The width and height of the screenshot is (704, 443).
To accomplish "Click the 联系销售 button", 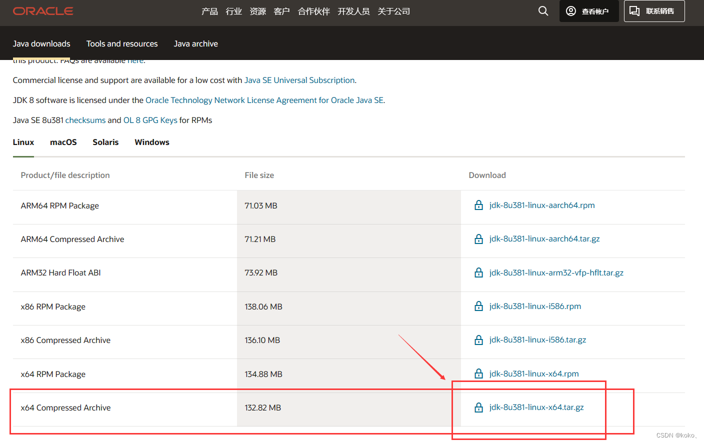I will (654, 11).
